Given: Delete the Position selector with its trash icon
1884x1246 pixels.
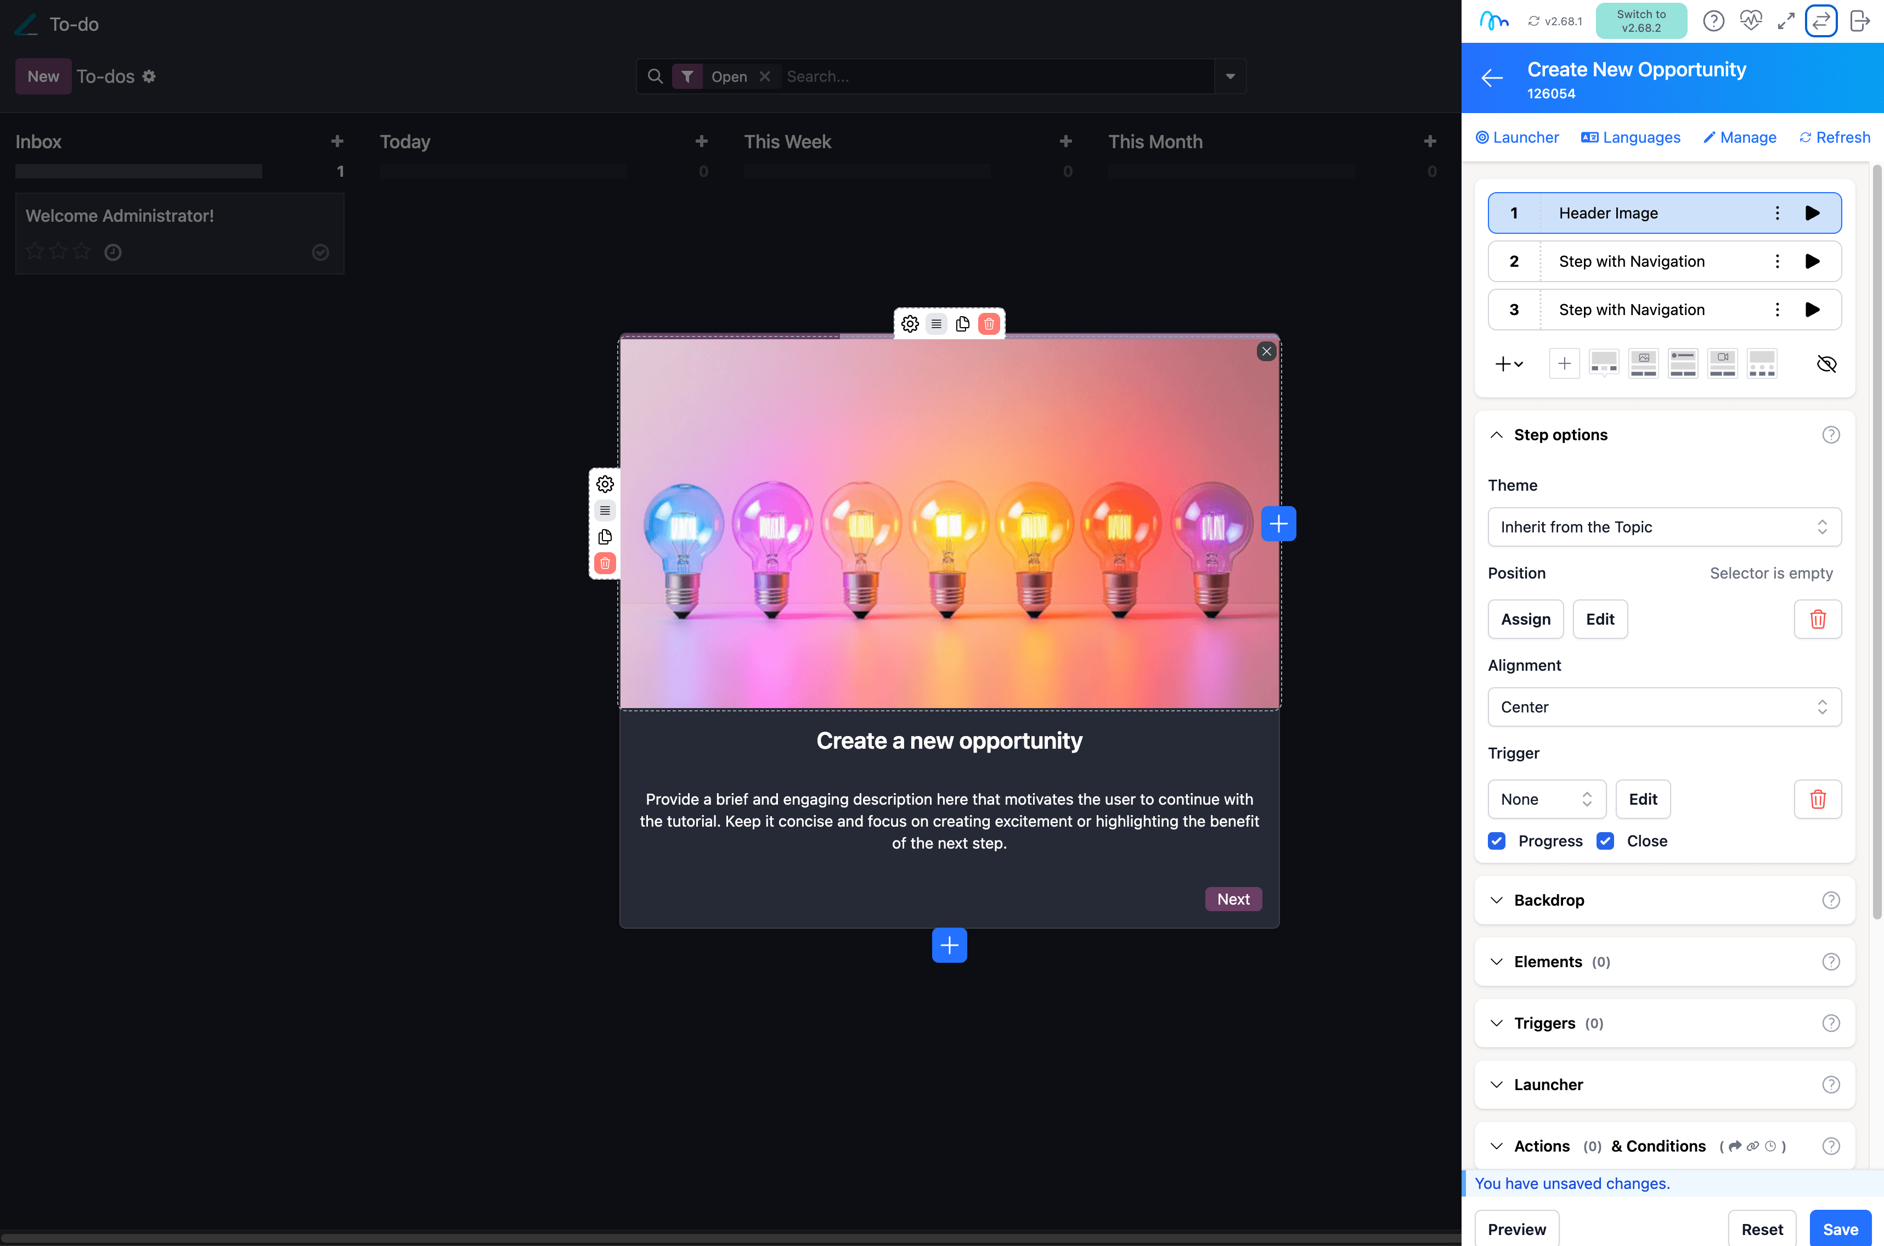Looking at the screenshot, I should pos(1817,619).
